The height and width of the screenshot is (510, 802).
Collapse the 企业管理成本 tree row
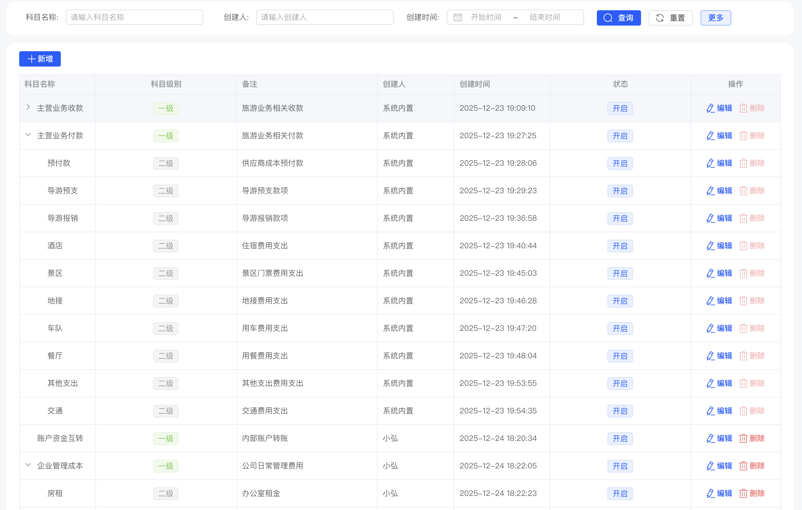tap(28, 465)
